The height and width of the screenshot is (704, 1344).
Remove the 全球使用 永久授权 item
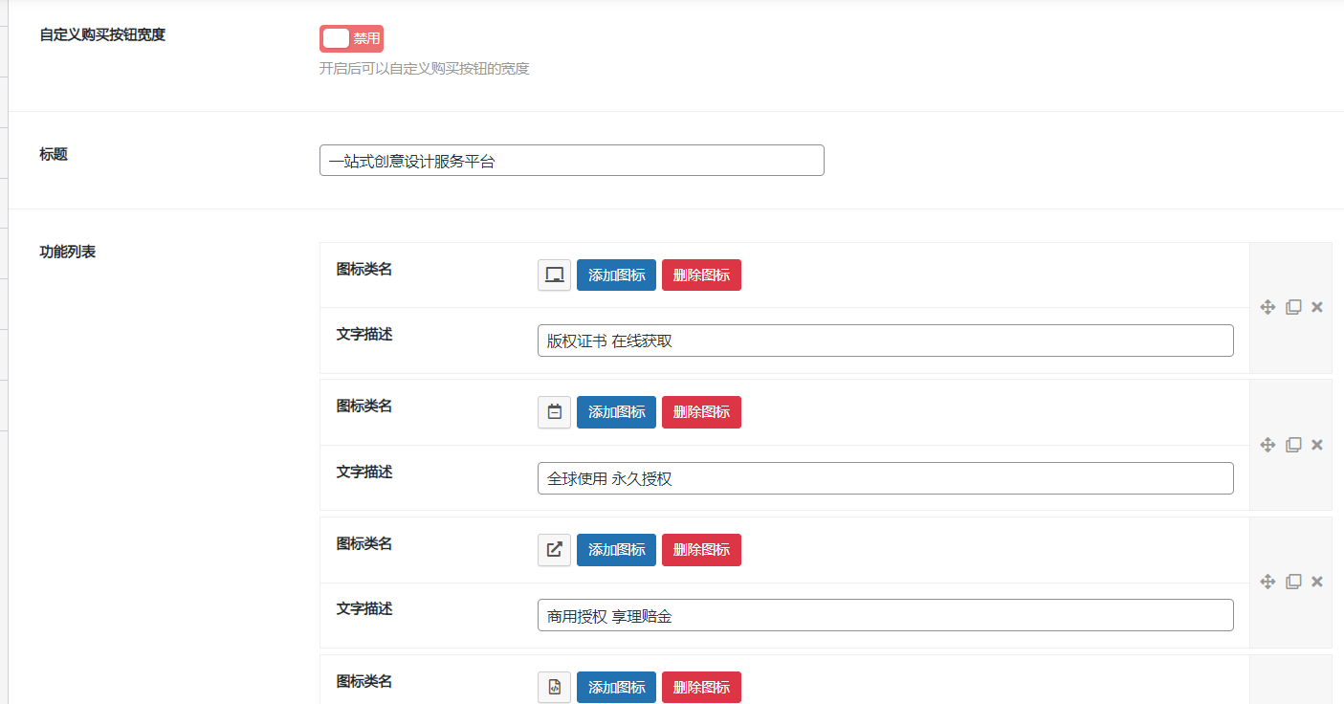(1317, 445)
